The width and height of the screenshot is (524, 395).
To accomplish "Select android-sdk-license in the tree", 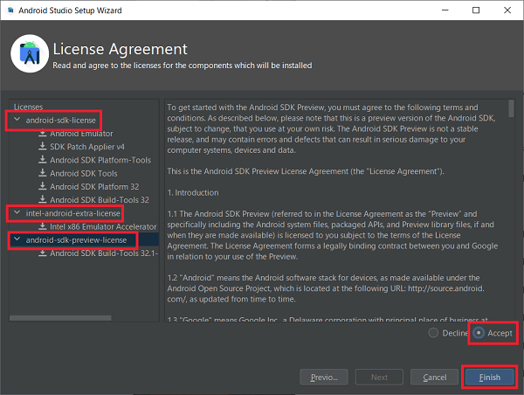I will pyautogui.click(x=61, y=120).
